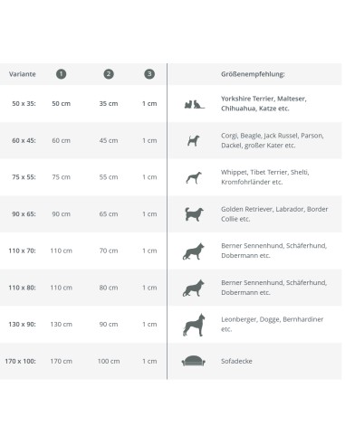Click the Yorkshire Terrier, Malteser recommendation text
Viewport: 345px width, 445px height.
click(264, 103)
